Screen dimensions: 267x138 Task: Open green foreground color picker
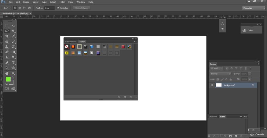tap(8, 79)
